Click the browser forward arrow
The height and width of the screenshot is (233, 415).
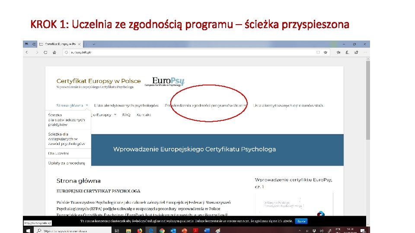tap(37, 52)
